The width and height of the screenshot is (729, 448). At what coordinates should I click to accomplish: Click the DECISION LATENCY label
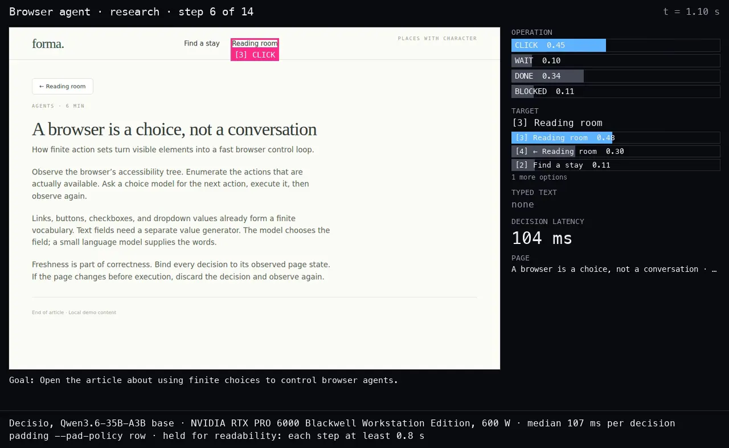548,222
